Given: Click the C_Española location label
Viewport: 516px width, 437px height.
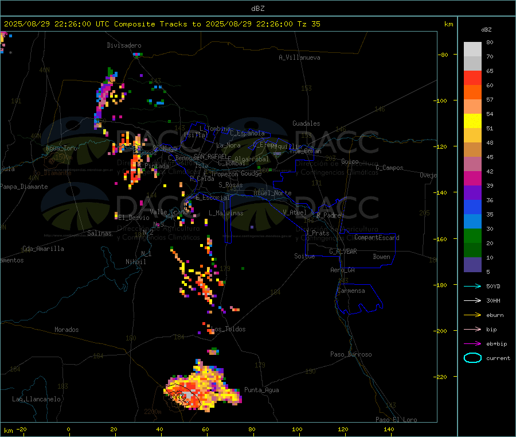Looking at the screenshot, I should pos(248,133).
